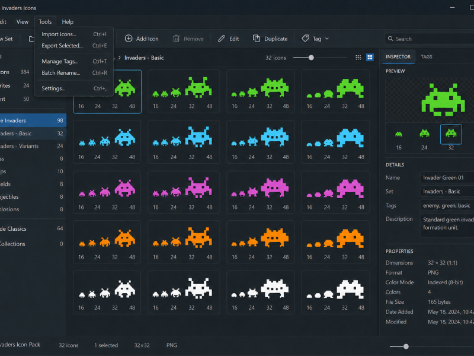This screenshot has width=474, height=356.
Task: Click the Tag label icon
Action: (x=305, y=39)
